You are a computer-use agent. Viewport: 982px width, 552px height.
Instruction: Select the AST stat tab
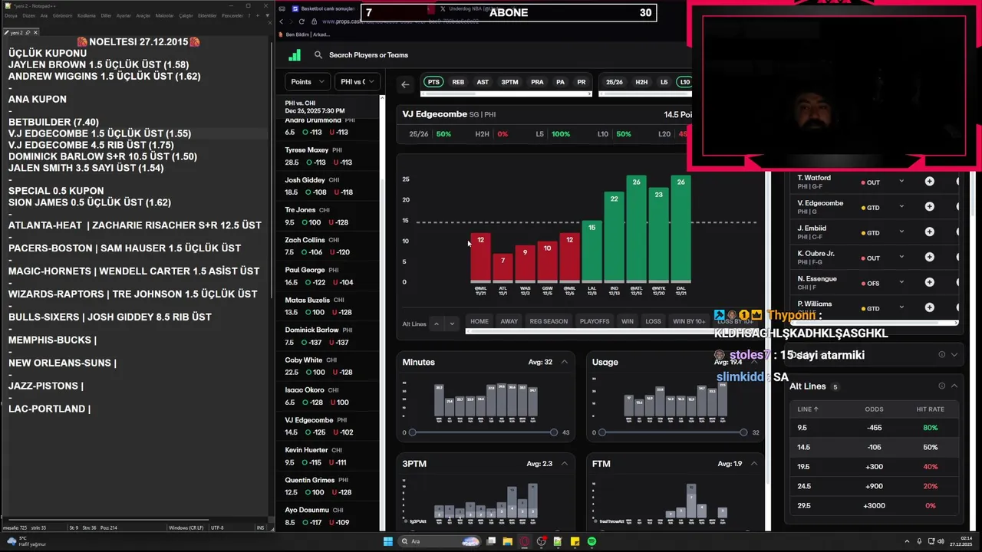[x=483, y=82]
